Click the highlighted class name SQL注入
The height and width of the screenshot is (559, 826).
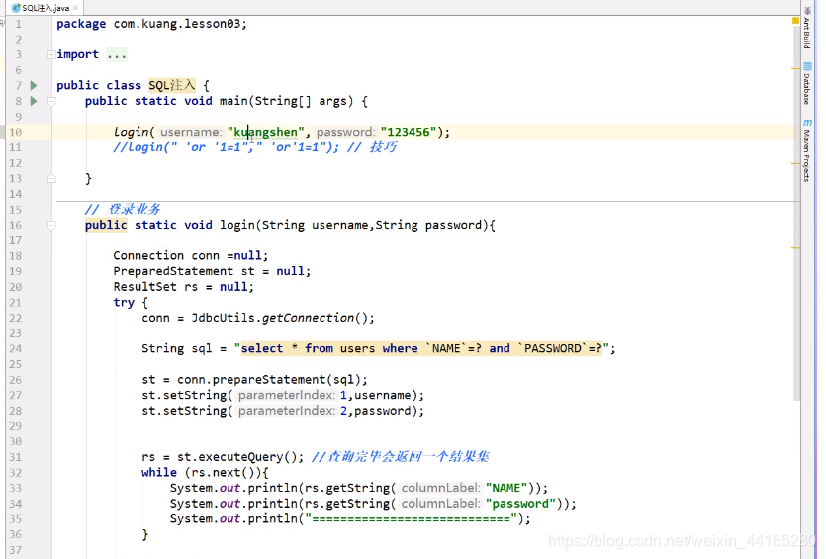tap(172, 85)
